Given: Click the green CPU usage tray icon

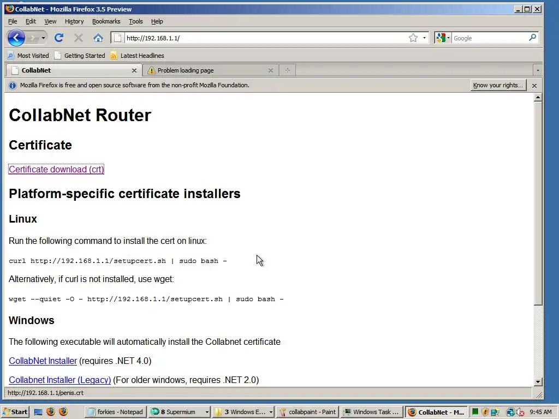Looking at the screenshot, I should click(x=475, y=412).
